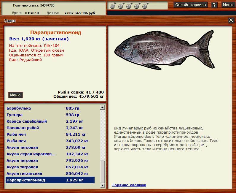Click the fish list scroll down arrow
The width and height of the screenshot is (236, 193).
(103, 185)
